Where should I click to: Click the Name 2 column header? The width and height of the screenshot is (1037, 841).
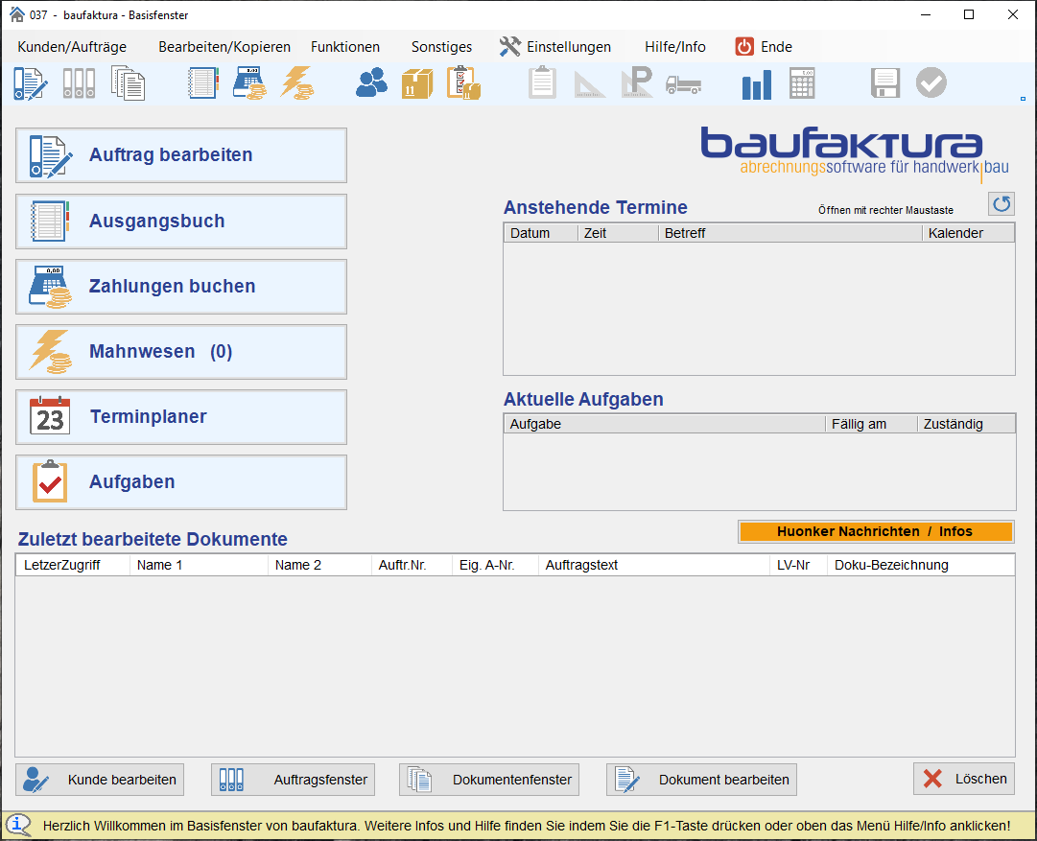pos(320,565)
